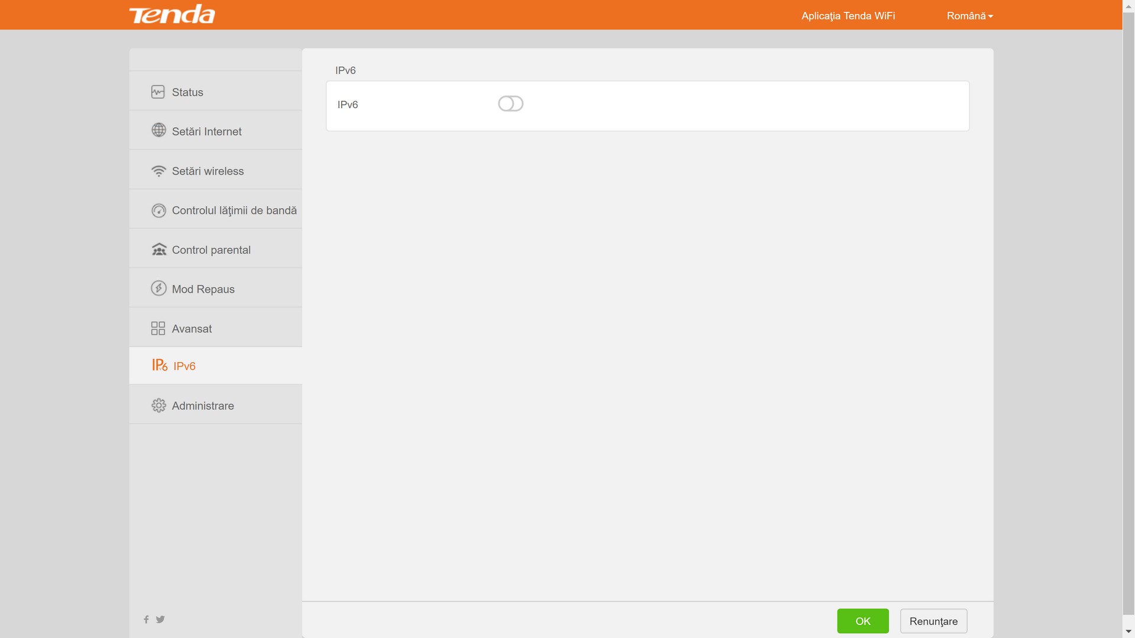
Task: Go to Setări Internet section
Action: (216, 131)
